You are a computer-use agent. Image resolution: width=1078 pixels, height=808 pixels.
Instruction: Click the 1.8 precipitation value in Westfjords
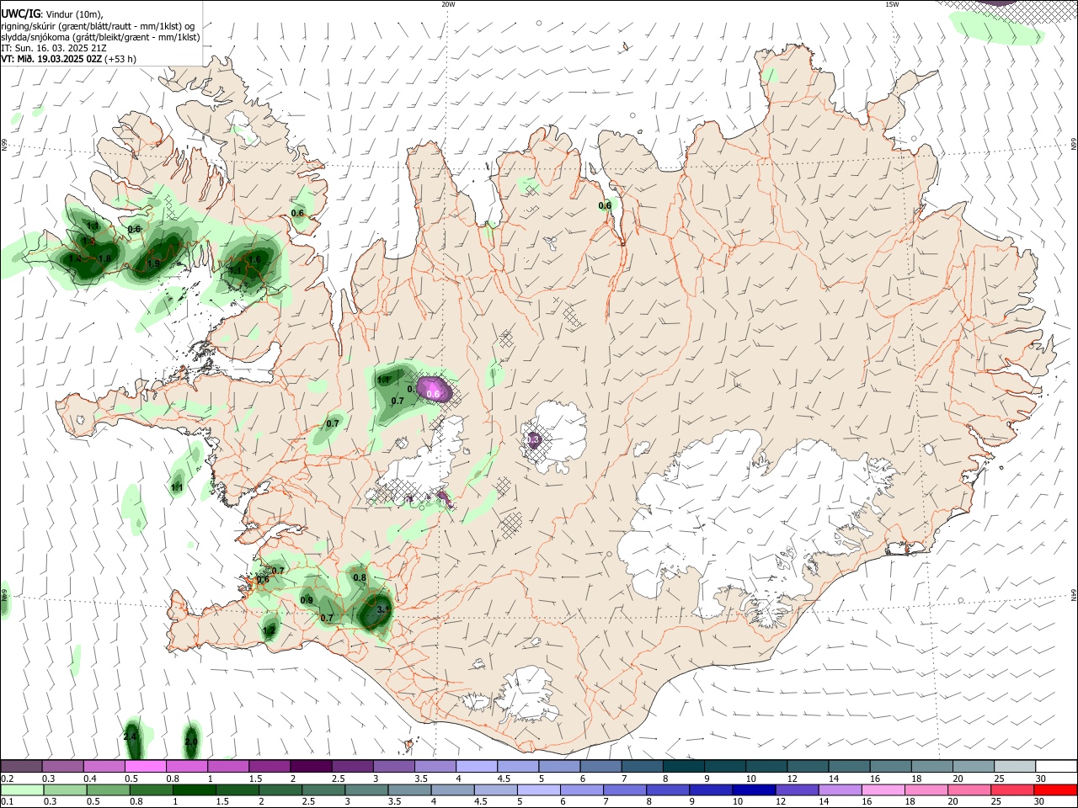click(x=105, y=258)
